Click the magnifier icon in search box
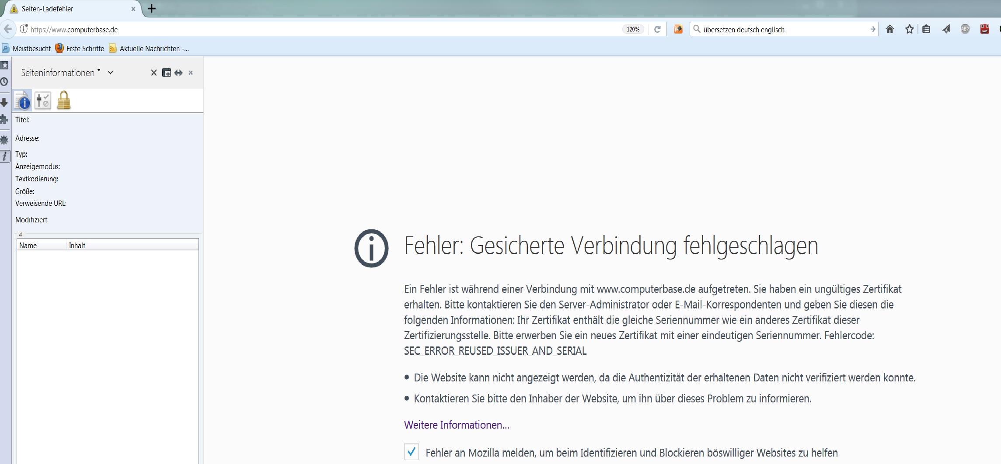This screenshot has height=464, width=1001. [697, 29]
